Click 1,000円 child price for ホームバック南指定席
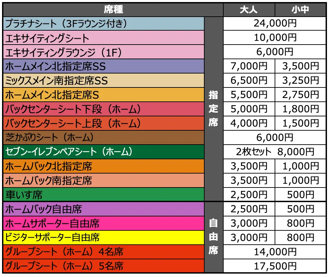Image resolution: width=329 pixels, height=277 pixels. point(300,180)
